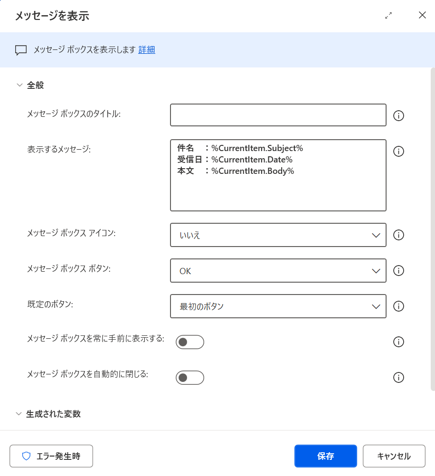Click info icon for メッセージ ボックス アイコン
The image size is (435, 476).
[x=398, y=235]
